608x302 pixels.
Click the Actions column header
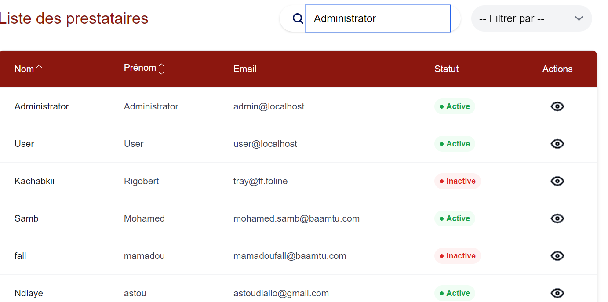point(557,69)
